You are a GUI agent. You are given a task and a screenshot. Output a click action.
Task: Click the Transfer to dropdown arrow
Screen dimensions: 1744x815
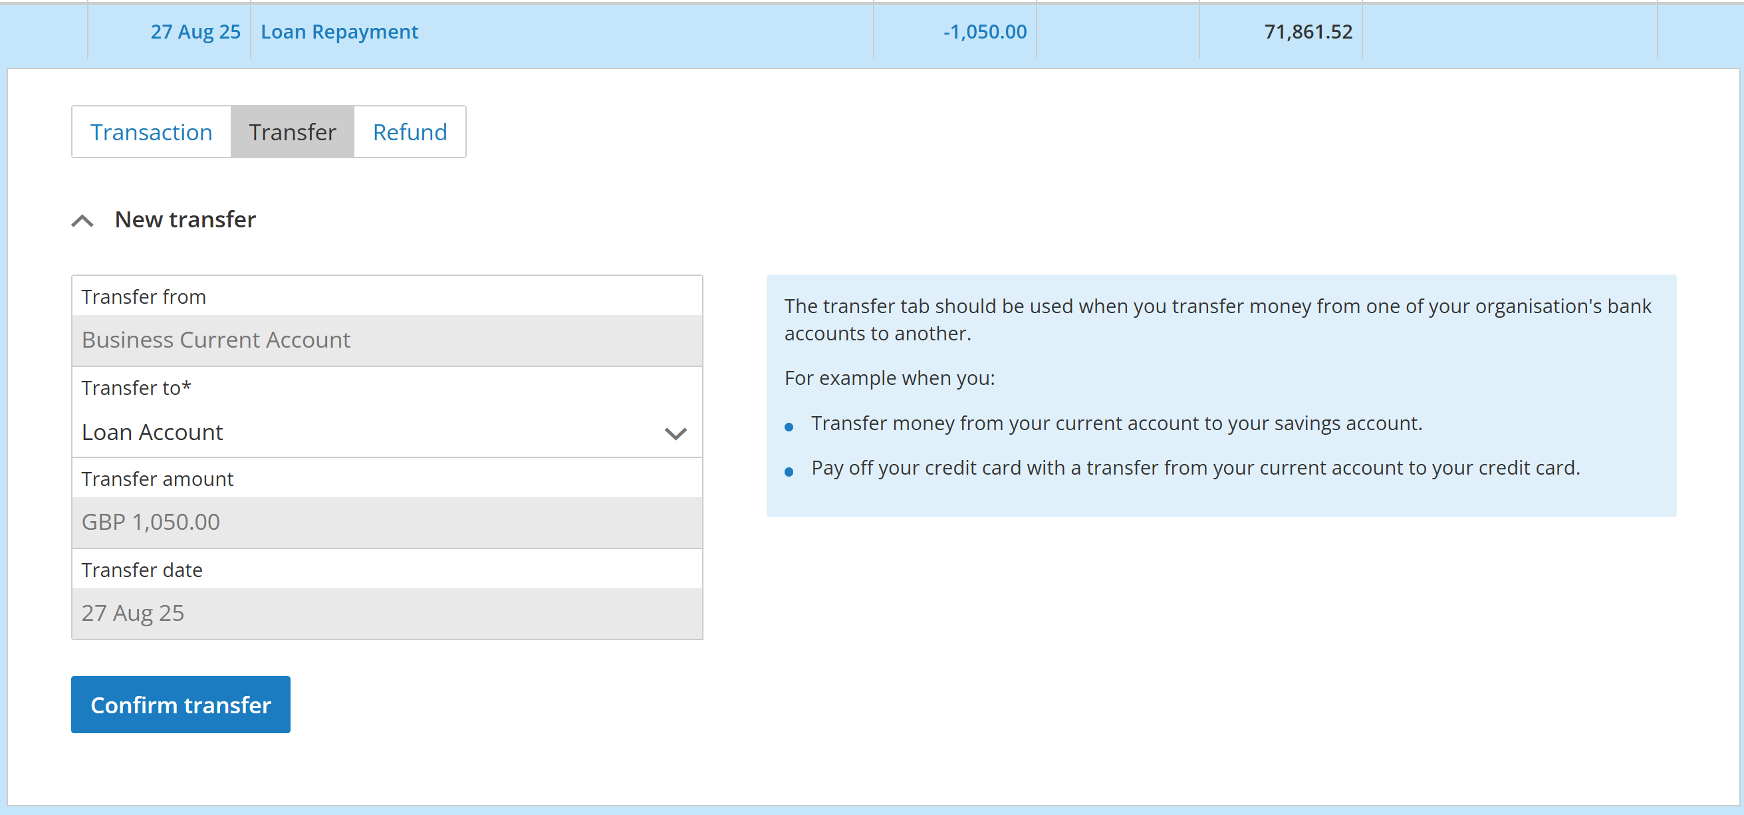675,433
